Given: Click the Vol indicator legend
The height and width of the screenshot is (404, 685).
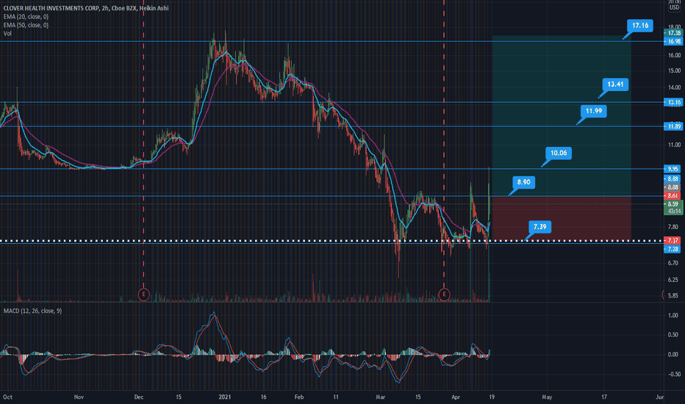Looking at the screenshot, I should click(x=7, y=33).
